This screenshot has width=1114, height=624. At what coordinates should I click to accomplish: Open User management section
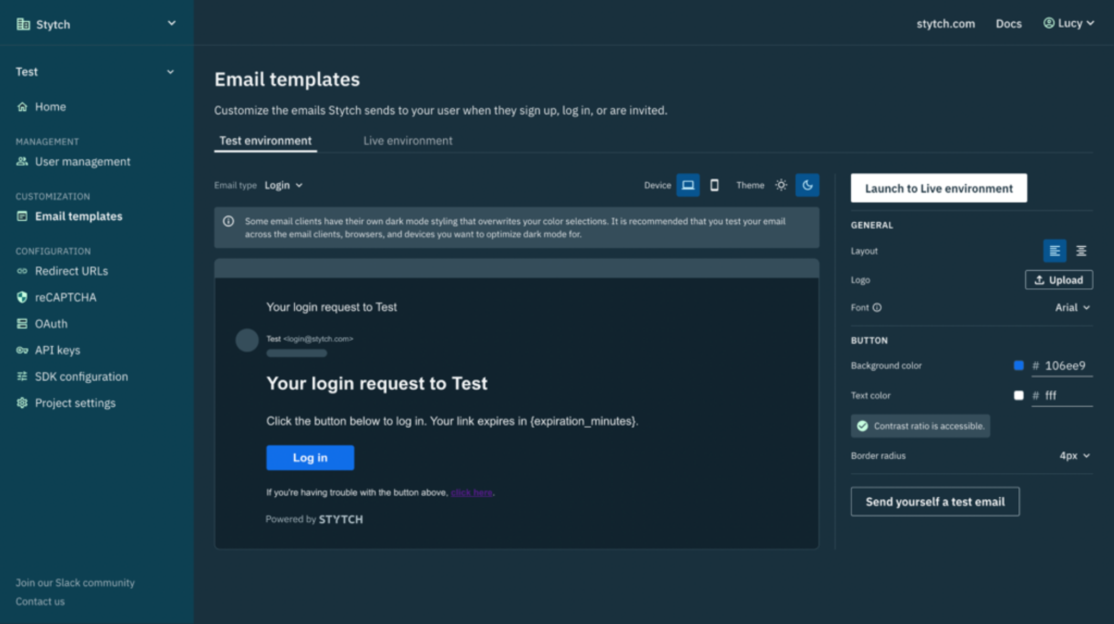click(x=83, y=160)
